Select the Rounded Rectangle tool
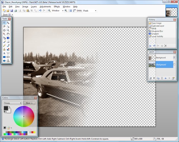Viewport: 179px width, 142px height. pos(8,57)
